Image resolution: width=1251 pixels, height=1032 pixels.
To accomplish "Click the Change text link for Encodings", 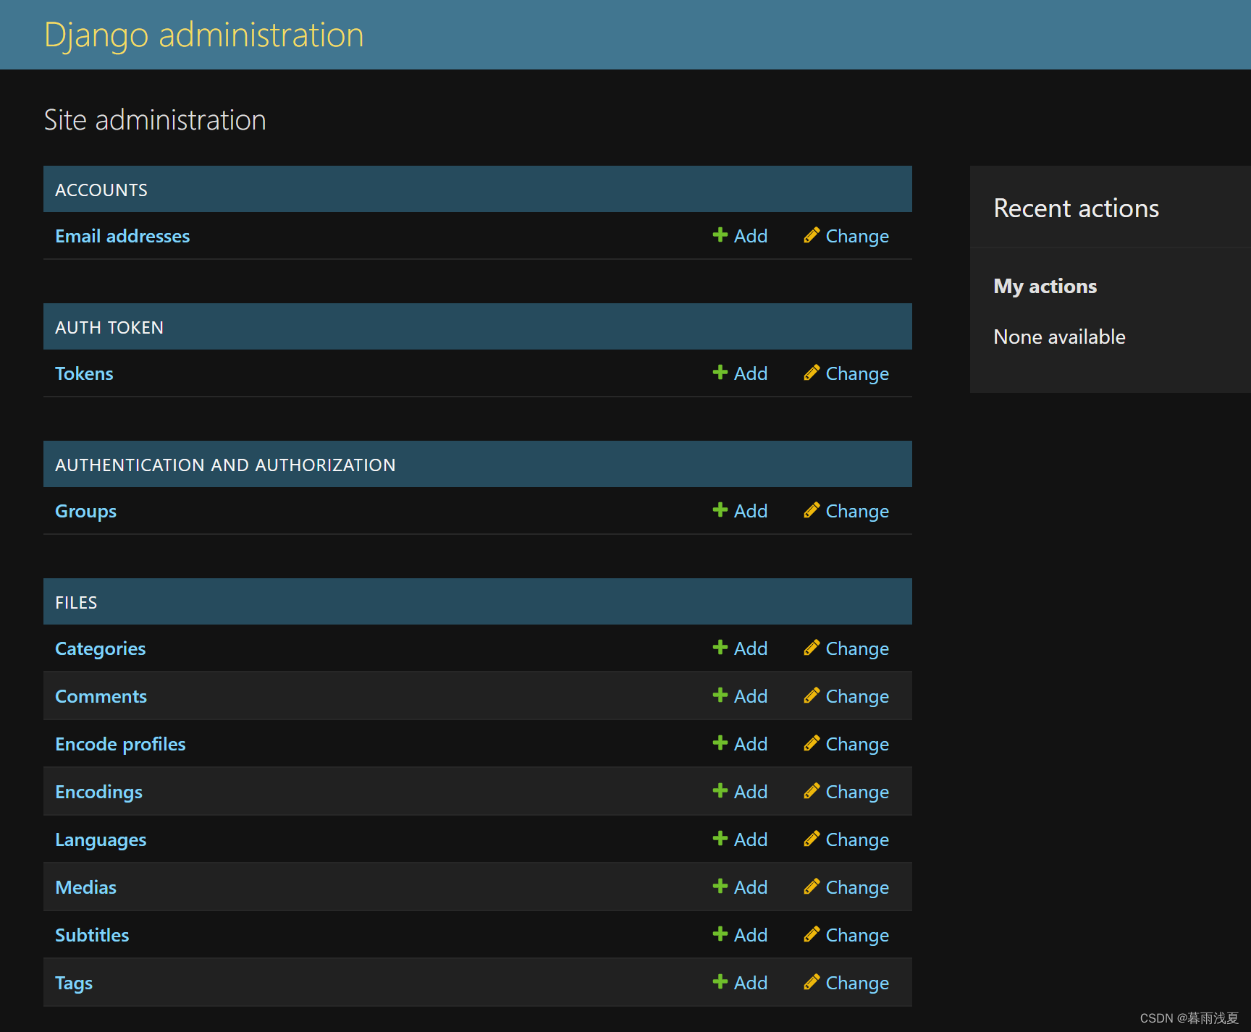I will tap(857, 792).
